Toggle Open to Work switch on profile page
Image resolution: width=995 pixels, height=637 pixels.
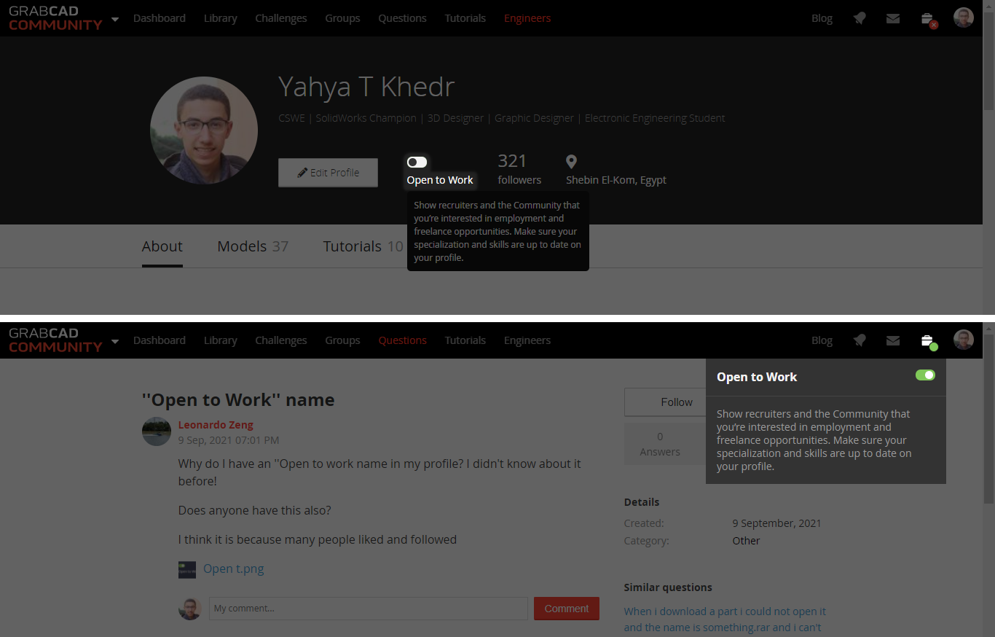coord(417,162)
